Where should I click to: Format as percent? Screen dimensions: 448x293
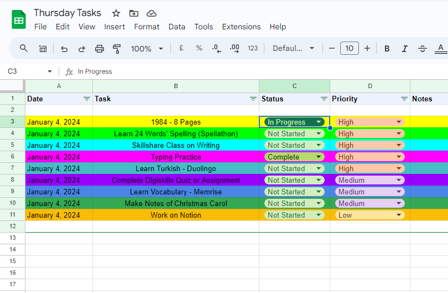pos(199,48)
